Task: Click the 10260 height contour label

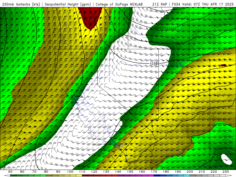Action: coord(172,29)
